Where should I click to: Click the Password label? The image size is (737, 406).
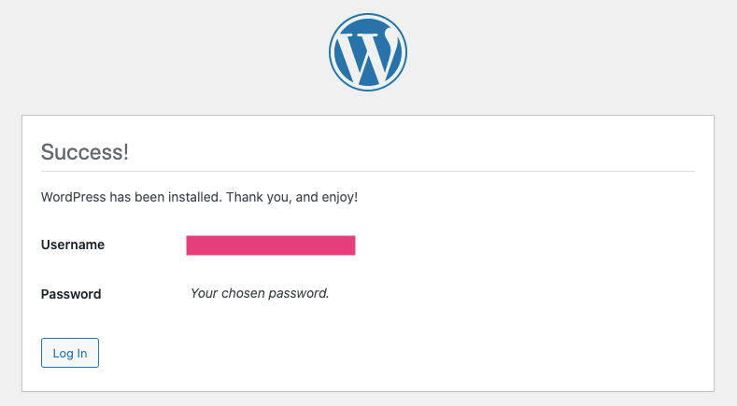click(71, 294)
